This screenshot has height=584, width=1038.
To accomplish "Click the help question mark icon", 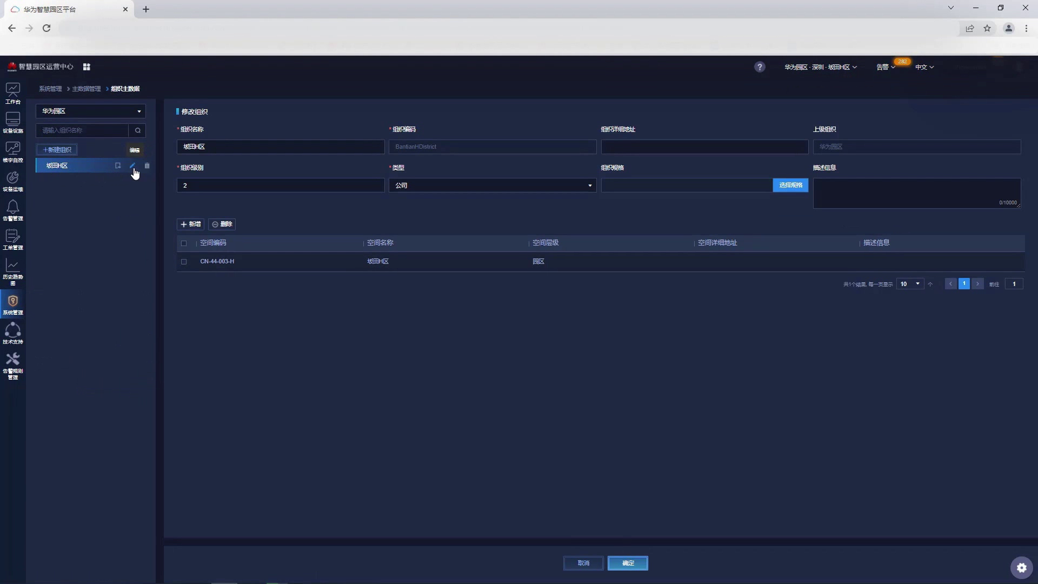I will pyautogui.click(x=760, y=67).
